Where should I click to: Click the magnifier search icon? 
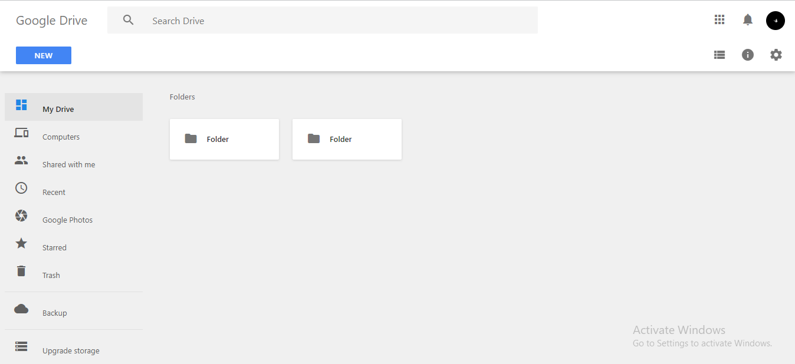point(129,20)
